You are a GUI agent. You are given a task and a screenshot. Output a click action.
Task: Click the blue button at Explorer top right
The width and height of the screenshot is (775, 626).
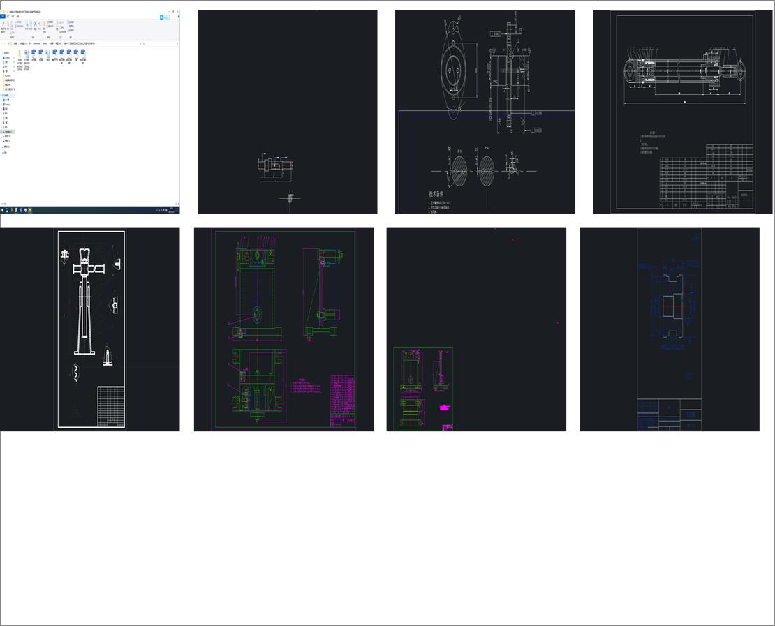coord(165,17)
